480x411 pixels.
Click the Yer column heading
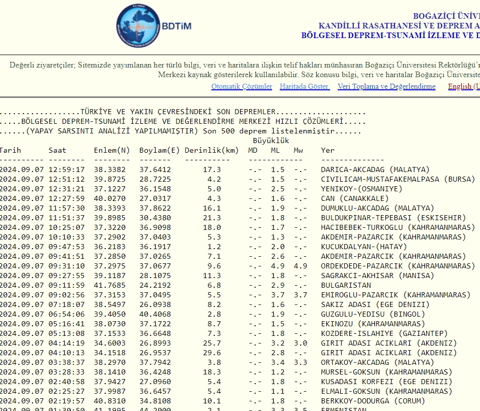pos(328,150)
